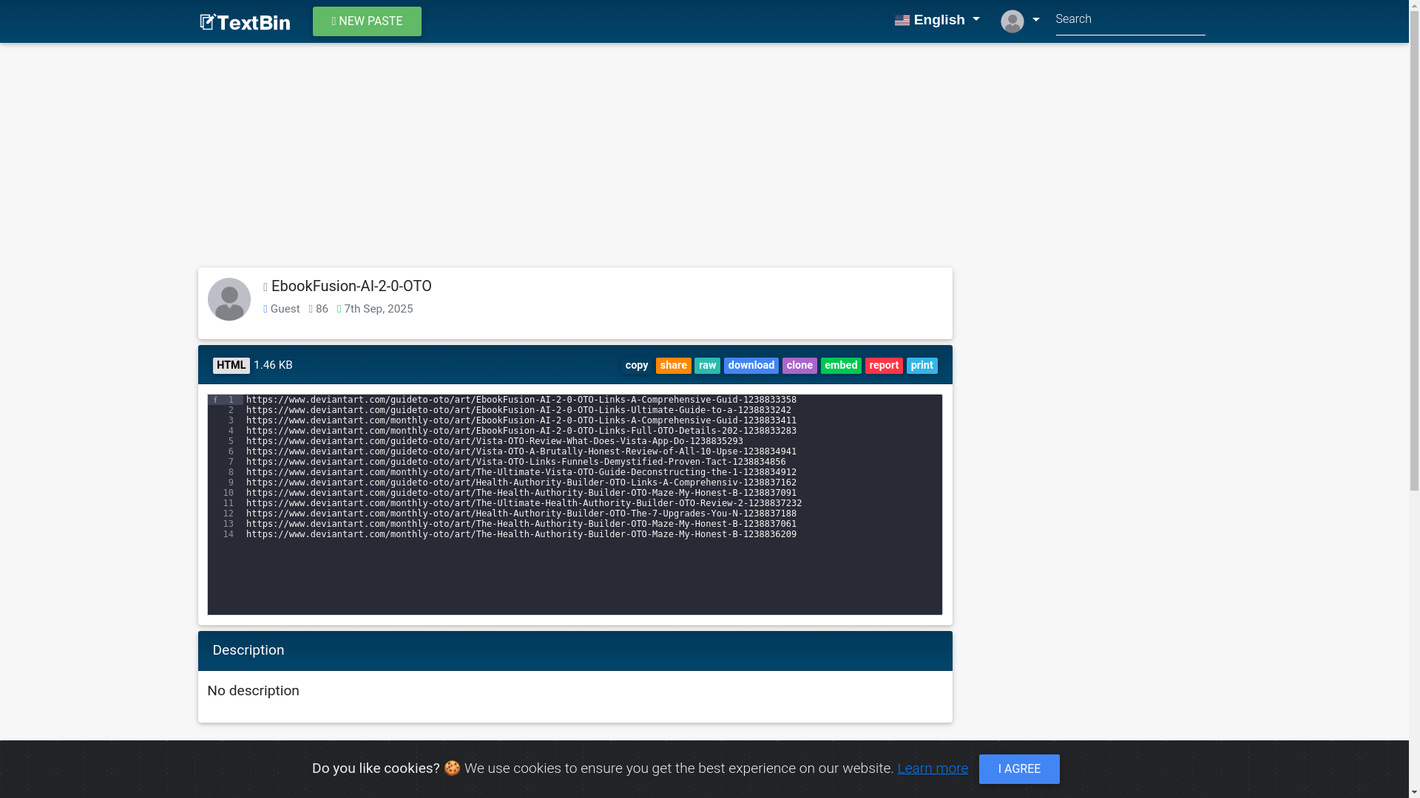Click the 86 views counter
Screen dimensions: 1420x798
click(322, 309)
